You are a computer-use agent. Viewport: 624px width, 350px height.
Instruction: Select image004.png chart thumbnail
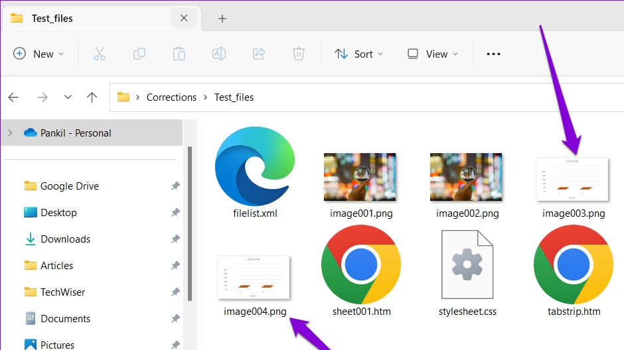pos(254,277)
